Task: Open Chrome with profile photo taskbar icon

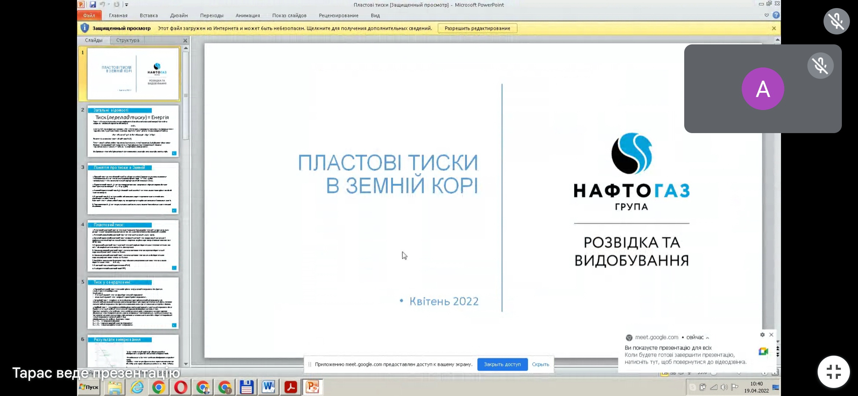Action: pyautogui.click(x=203, y=387)
